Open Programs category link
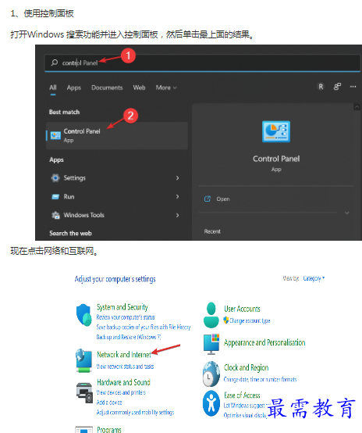Screen dimensions: 362x433 click(109, 430)
